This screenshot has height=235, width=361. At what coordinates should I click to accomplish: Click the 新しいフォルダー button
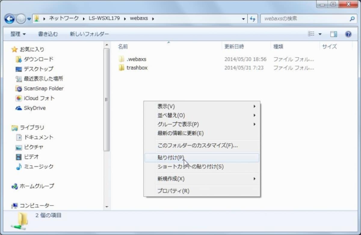coord(89,34)
